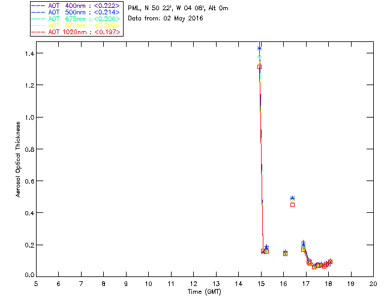The width and height of the screenshot is (384, 307).
Task: Select the blue asterisk marker near AOT 1.43
Action: coord(259,49)
